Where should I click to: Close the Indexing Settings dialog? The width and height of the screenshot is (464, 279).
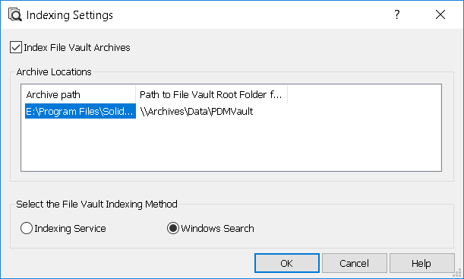(x=440, y=14)
